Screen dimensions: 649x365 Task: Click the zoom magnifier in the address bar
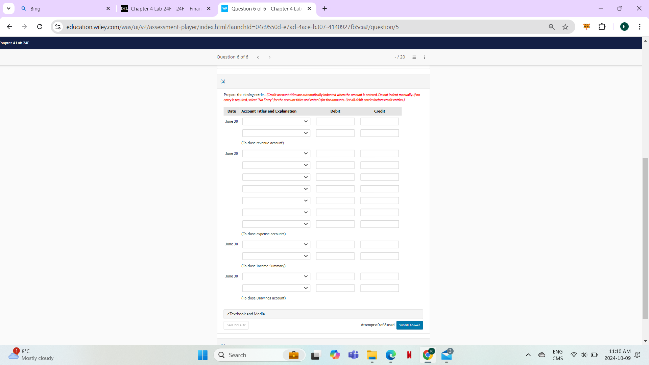(x=552, y=27)
